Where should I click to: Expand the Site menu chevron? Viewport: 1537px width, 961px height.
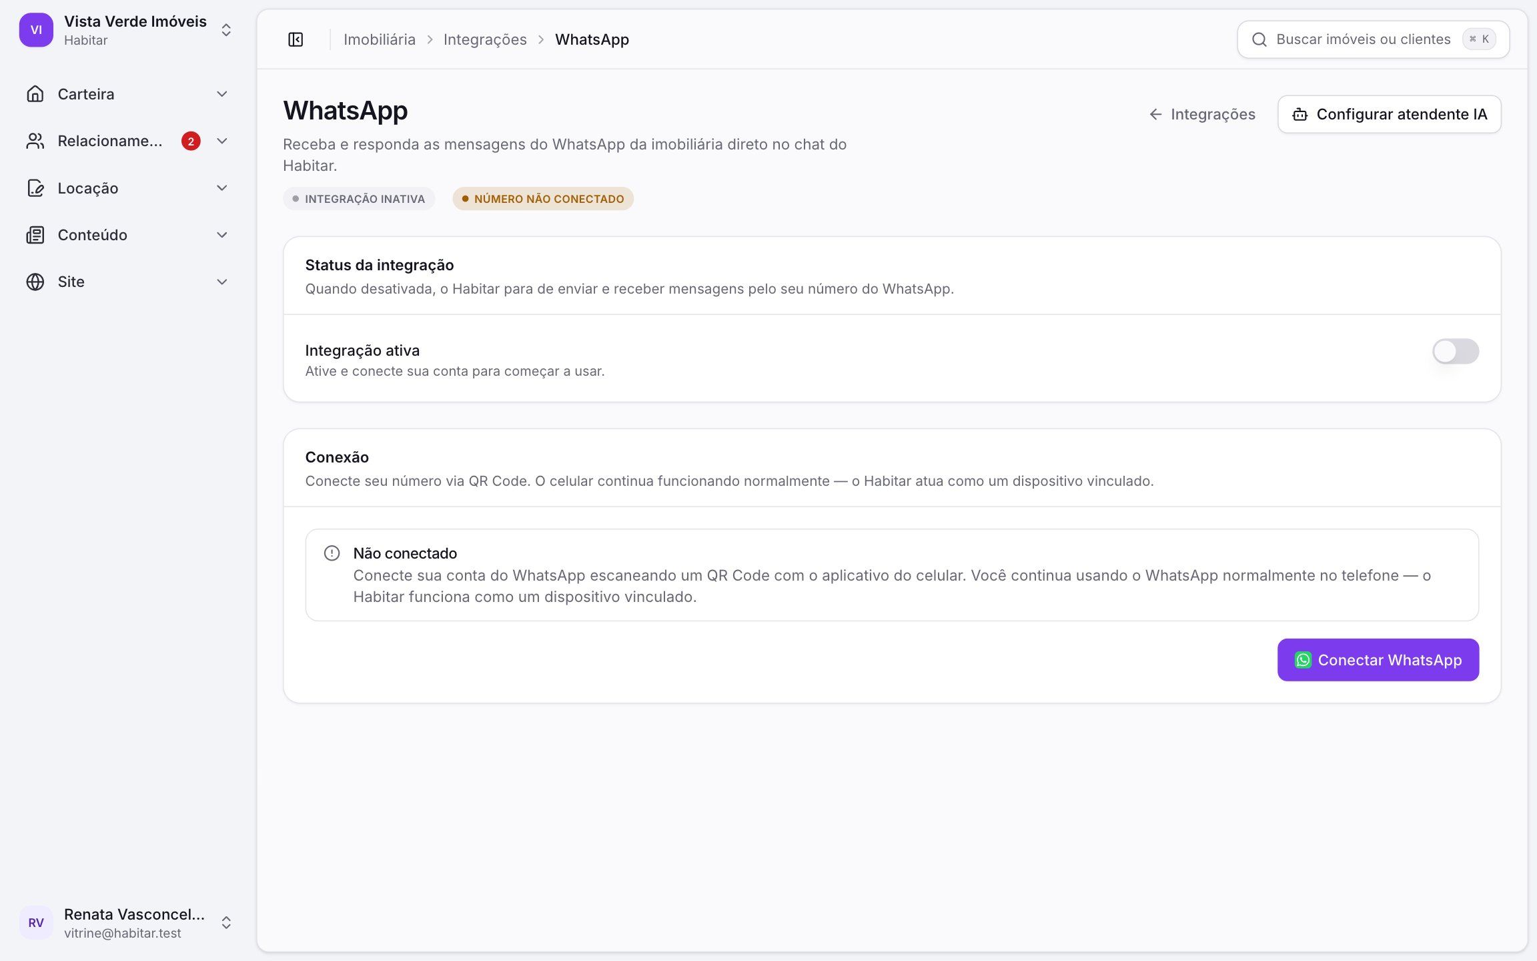click(222, 282)
